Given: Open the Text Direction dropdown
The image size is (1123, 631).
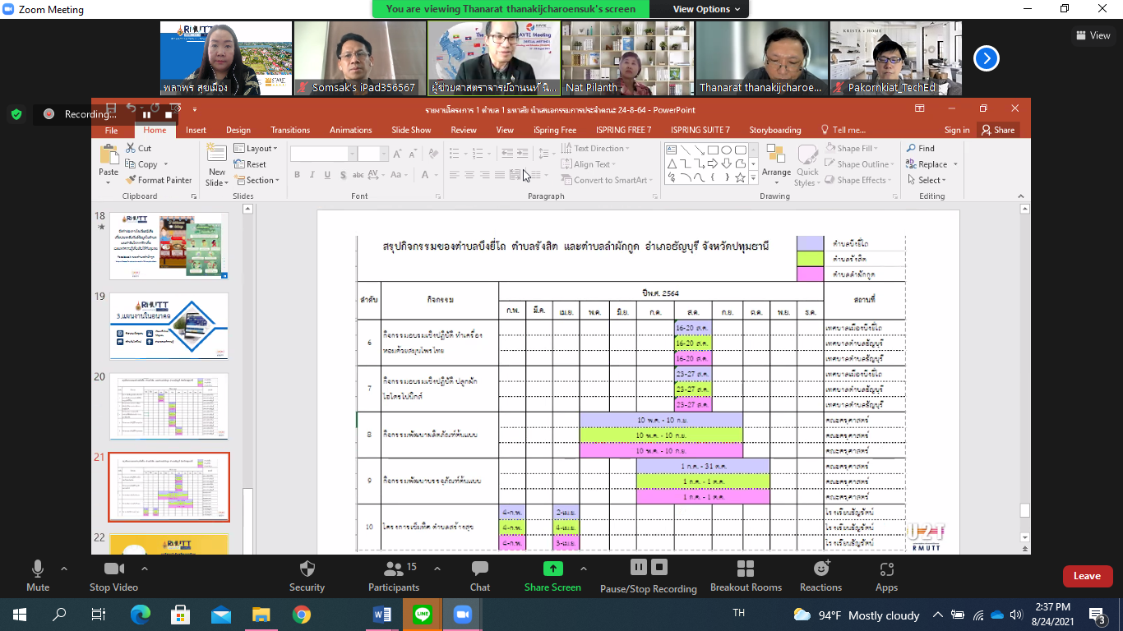Looking at the screenshot, I should pos(596,149).
